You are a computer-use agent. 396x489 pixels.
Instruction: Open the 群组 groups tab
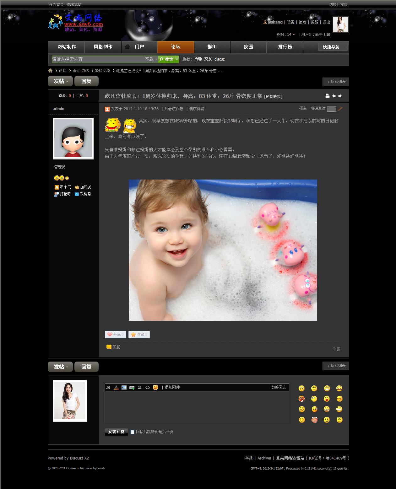pos(212,47)
